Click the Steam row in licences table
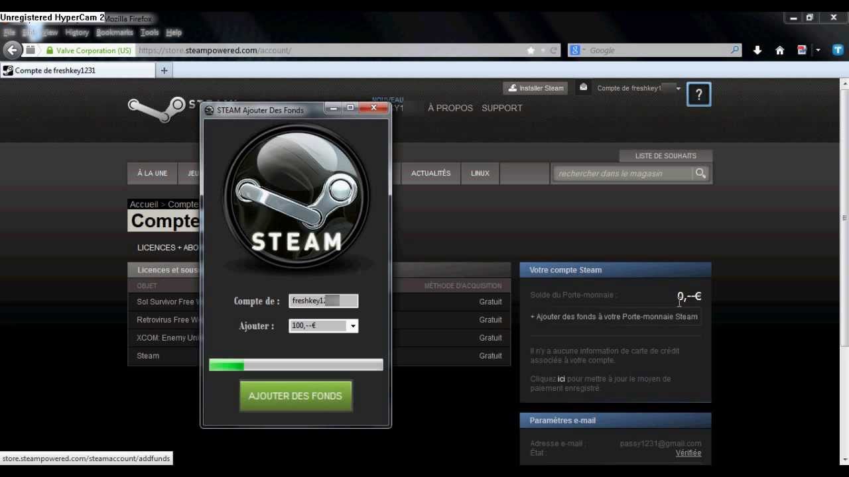The image size is (849, 477). 319,356
